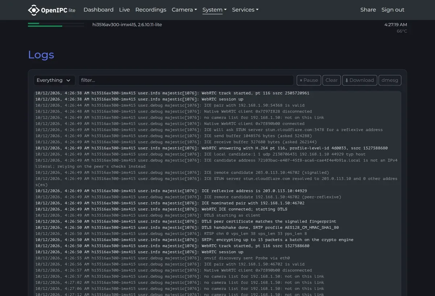Select log line 'SRTP: encrypting up to 15 packets a batch'
Screen dimensions: 435x296
point(194,240)
